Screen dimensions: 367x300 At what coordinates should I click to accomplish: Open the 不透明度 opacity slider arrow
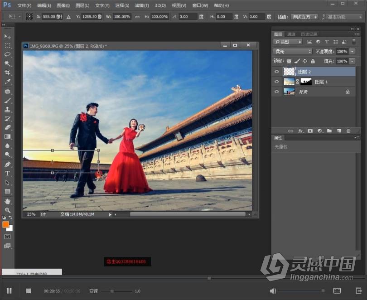pyautogui.click(x=352, y=52)
